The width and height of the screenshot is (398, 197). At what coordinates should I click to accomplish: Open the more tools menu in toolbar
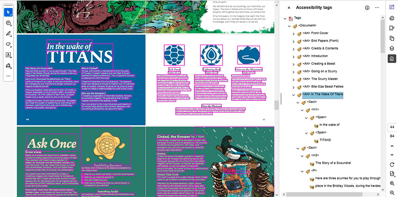pos(8,77)
